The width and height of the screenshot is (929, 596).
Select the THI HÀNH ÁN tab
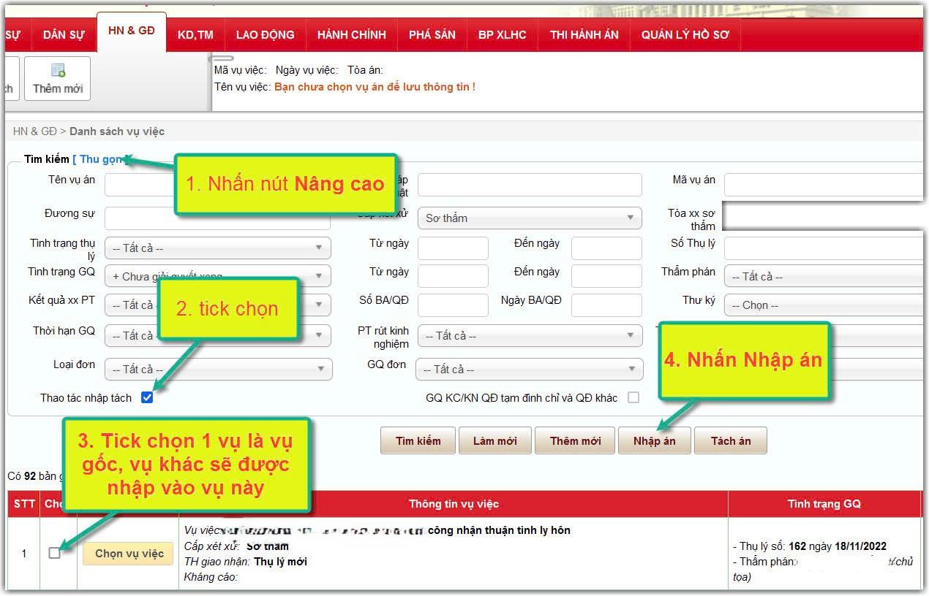pyautogui.click(x=584, y=35)
